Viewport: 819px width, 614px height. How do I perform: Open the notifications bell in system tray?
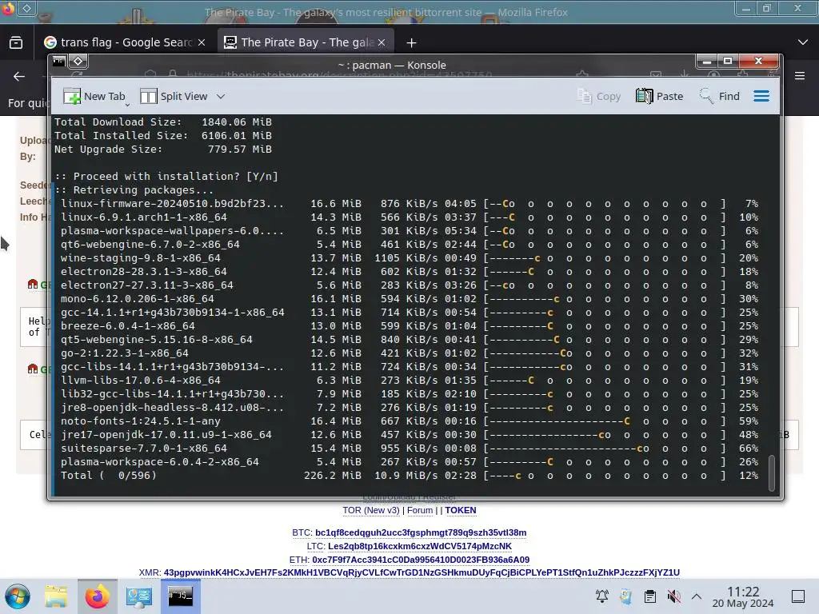click(x=602, y=596)
